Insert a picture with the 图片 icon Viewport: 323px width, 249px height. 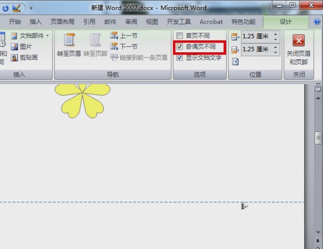click(15, 47)
